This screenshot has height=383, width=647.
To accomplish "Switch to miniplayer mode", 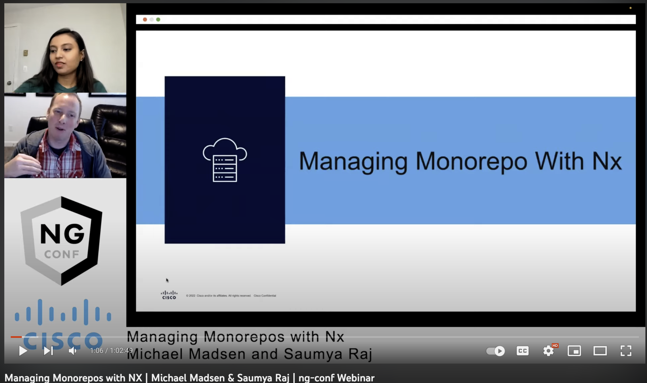I will (574, 351).
